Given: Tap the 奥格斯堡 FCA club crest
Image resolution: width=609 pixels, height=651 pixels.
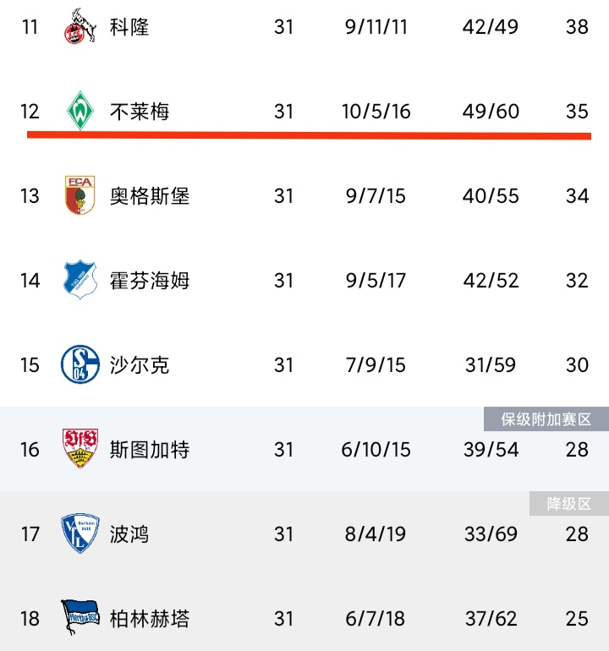Looking at the screenshot, I should [80, 195].
